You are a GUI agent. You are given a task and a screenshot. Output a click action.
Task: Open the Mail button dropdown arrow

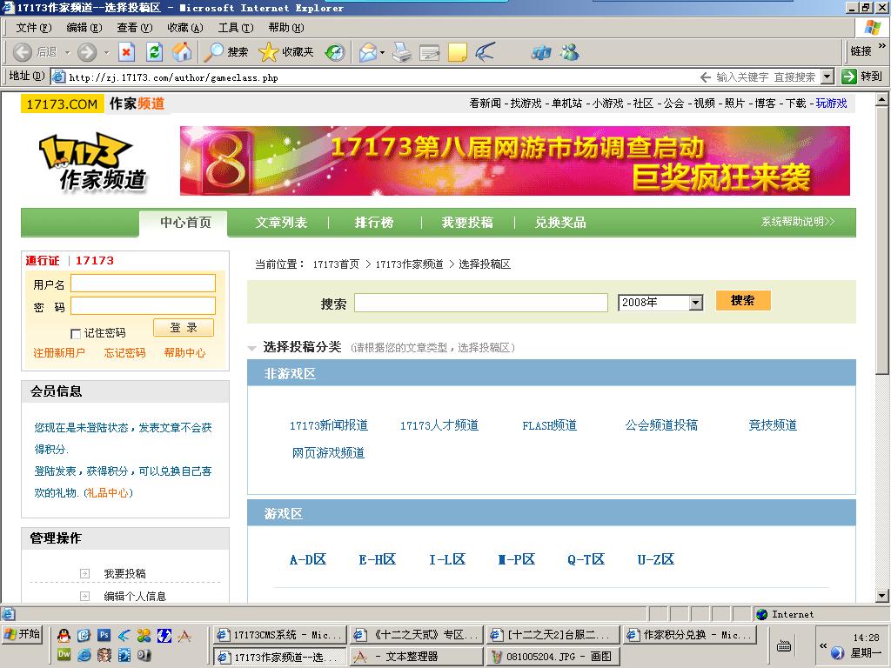tap(382, 53)
